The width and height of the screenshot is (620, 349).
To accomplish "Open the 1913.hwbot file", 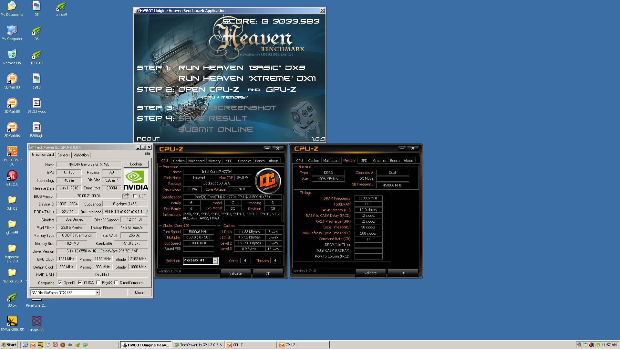I will click(x=36, y=106).
